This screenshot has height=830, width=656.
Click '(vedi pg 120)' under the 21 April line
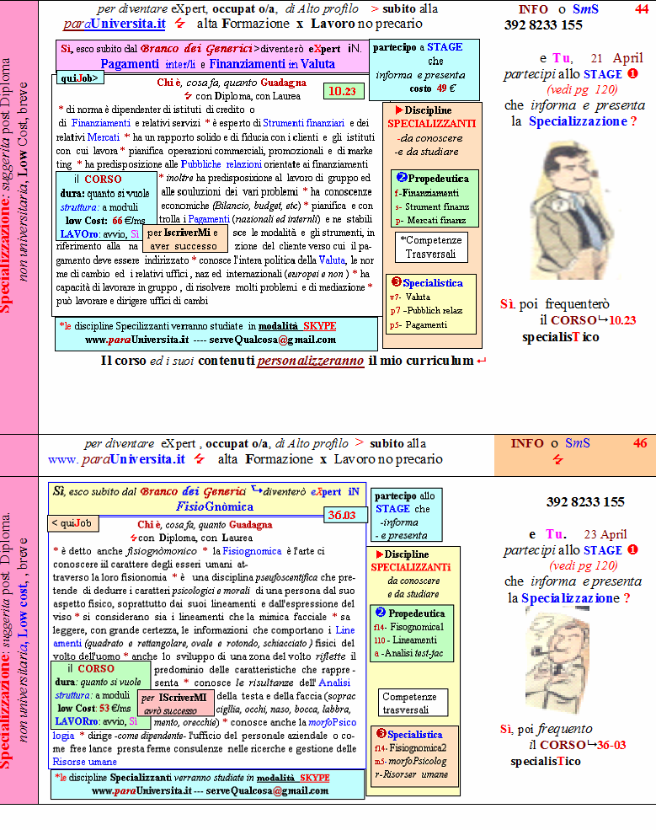[582, 89]
